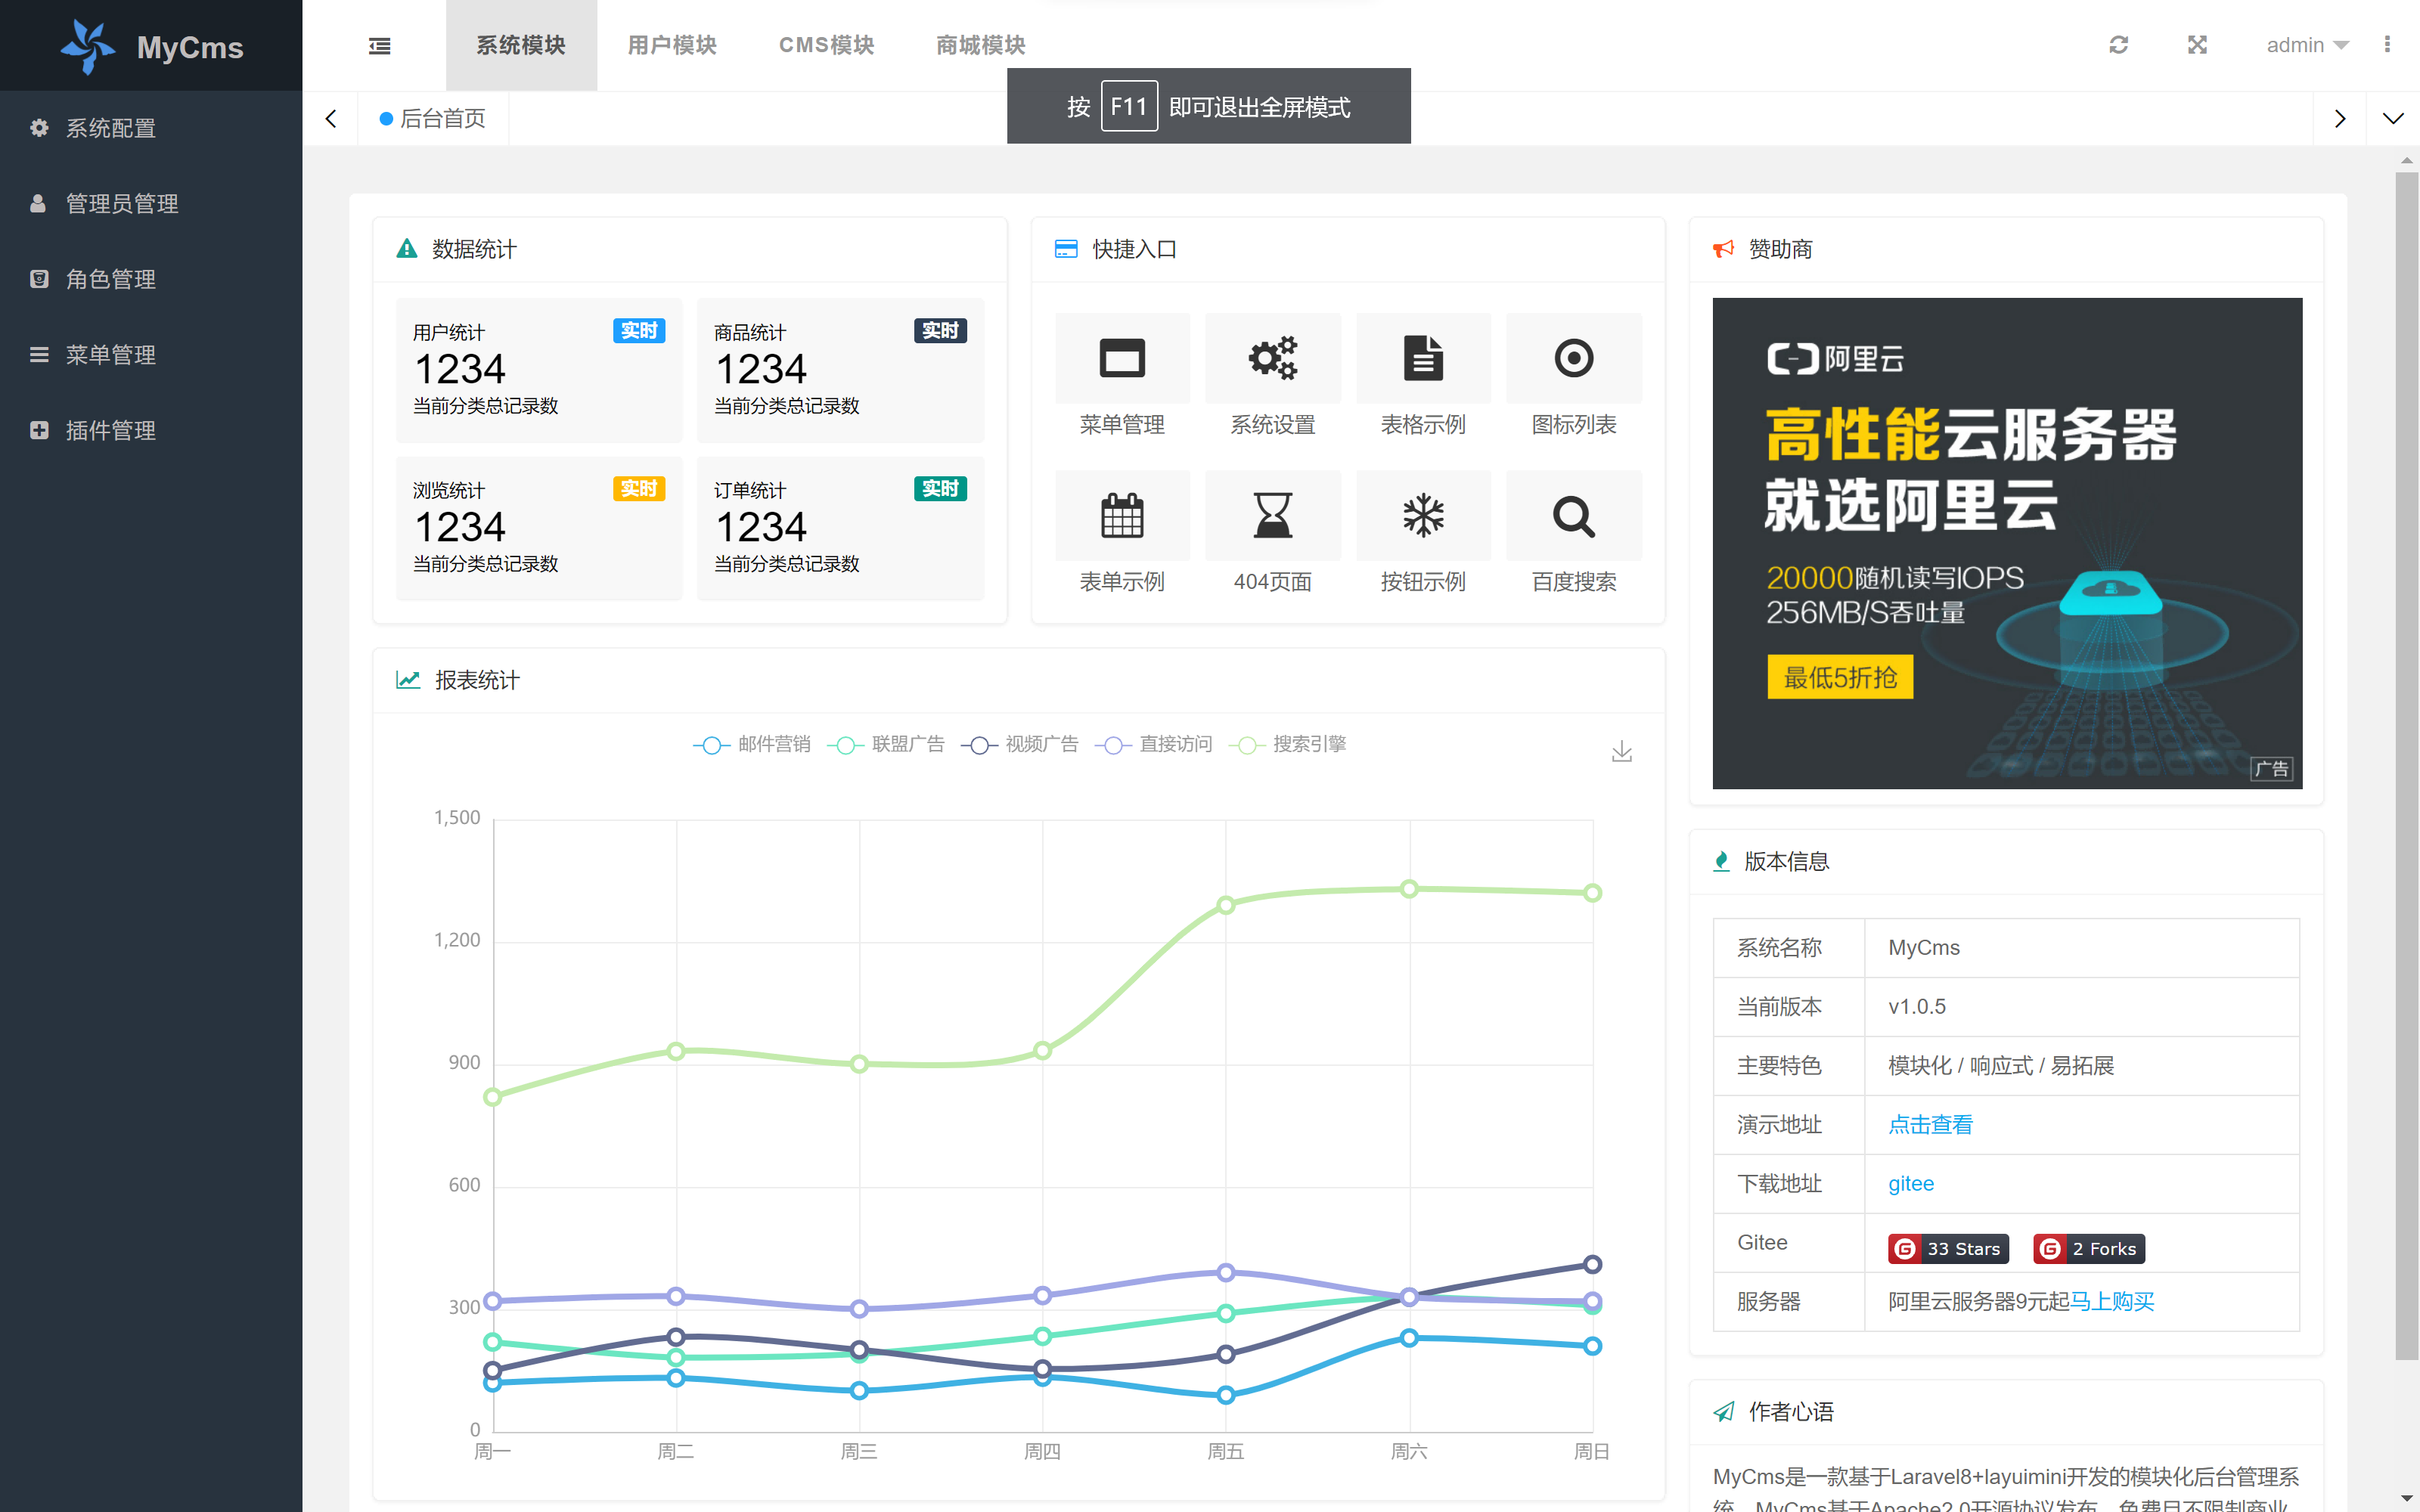Click the 33 Stars Gitee badge
Screen dimensions: 2420x1512
(1948, 1249)
